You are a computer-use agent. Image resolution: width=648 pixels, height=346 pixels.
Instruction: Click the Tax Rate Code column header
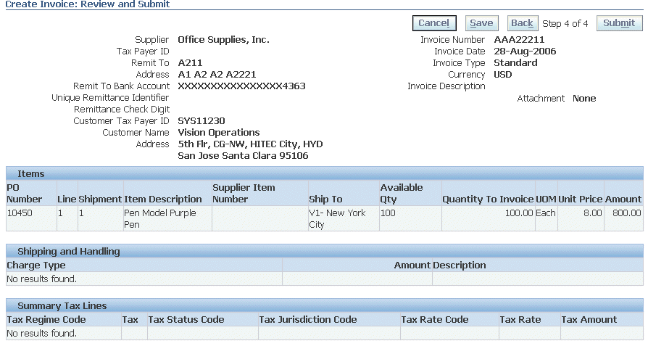pos(435,319)
